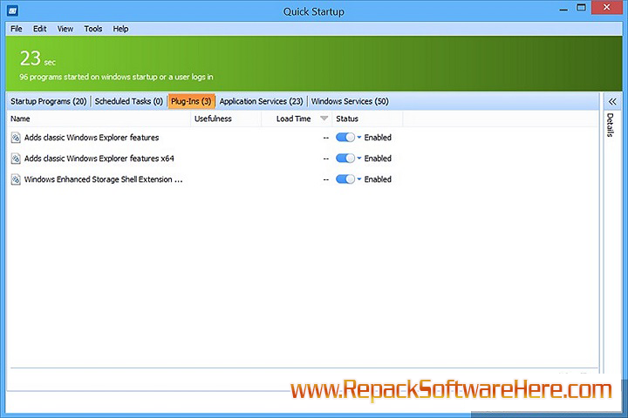Open the File menu
628x418 pixels.
coord(17,29)
